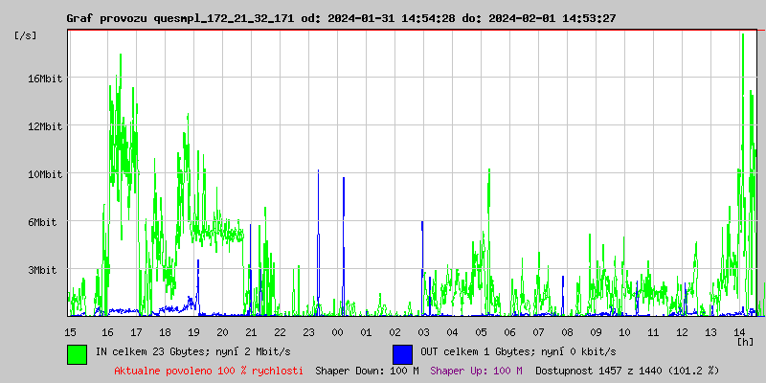Click the [/s] unit label at top left
This screenshot has height=383, width=766.
pyautogui.click(x=26, y=35)
